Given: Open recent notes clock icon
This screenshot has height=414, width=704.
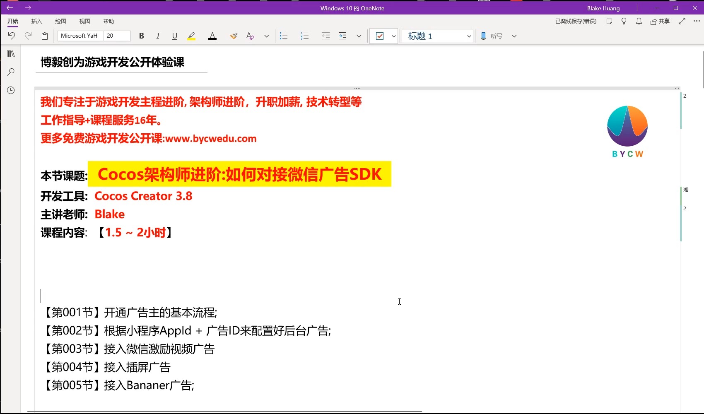Looking at the screenshot, I should 11,90.
